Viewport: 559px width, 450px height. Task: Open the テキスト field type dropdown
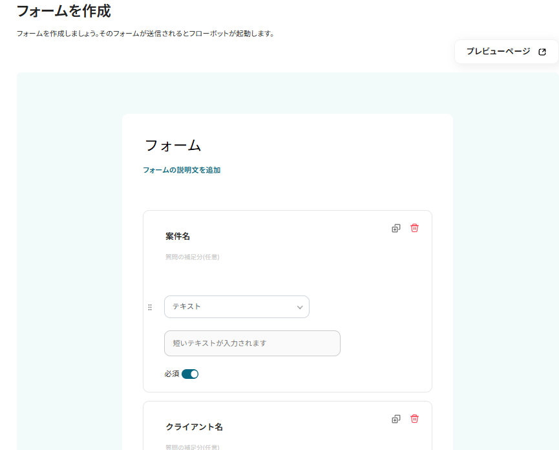[237, 306]
